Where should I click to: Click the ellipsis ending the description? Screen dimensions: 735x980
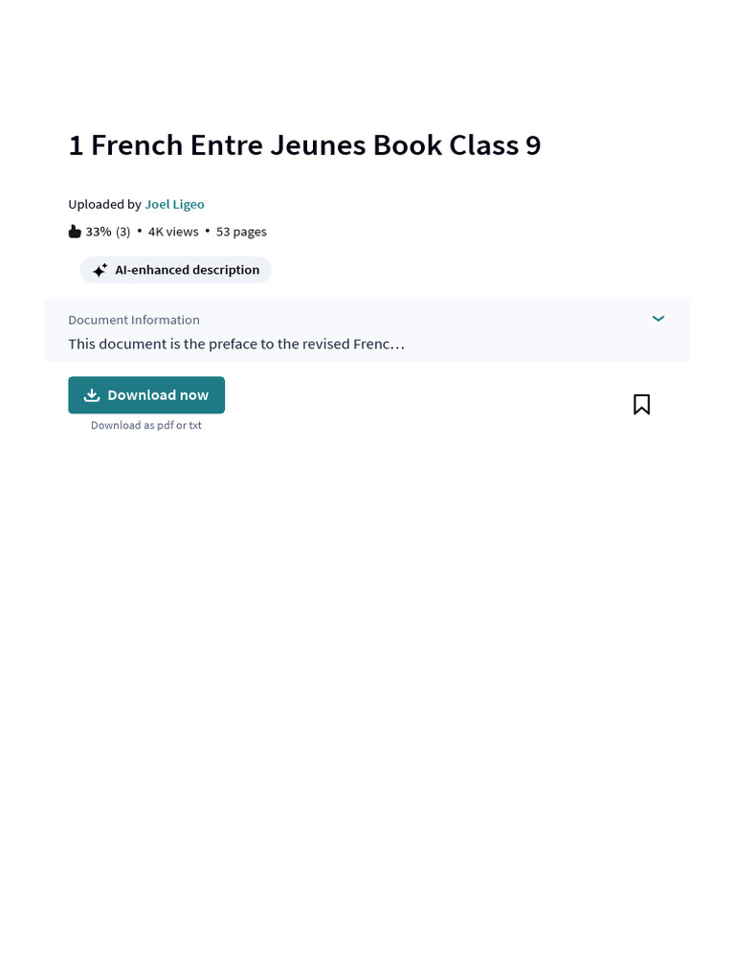(x=399, y=345)
